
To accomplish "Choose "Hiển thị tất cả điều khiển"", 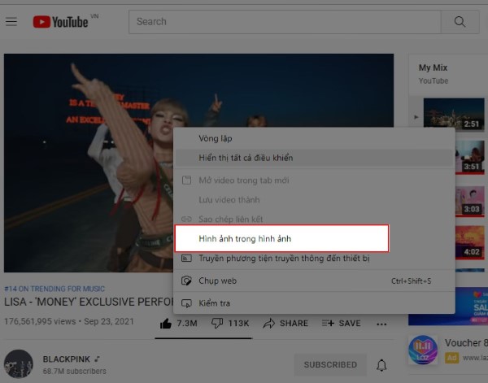I will point(246,158).
